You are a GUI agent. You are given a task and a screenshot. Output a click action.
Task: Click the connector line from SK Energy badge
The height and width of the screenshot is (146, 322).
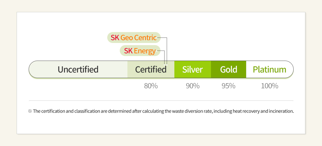coord(164,57)
